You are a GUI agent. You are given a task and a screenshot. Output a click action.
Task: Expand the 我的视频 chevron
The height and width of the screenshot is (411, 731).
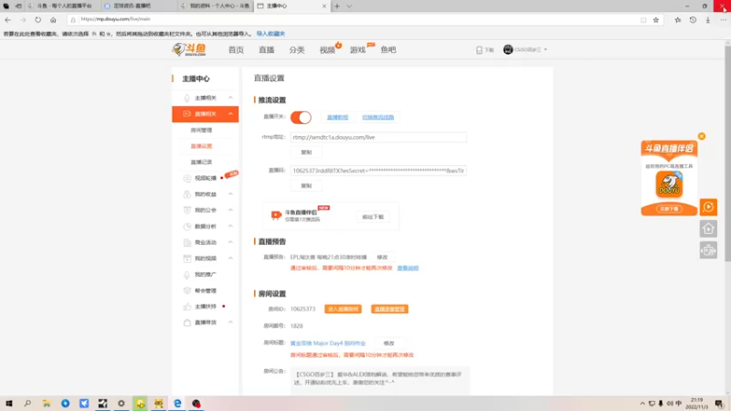pyautogui.click(x=230, y=258)
